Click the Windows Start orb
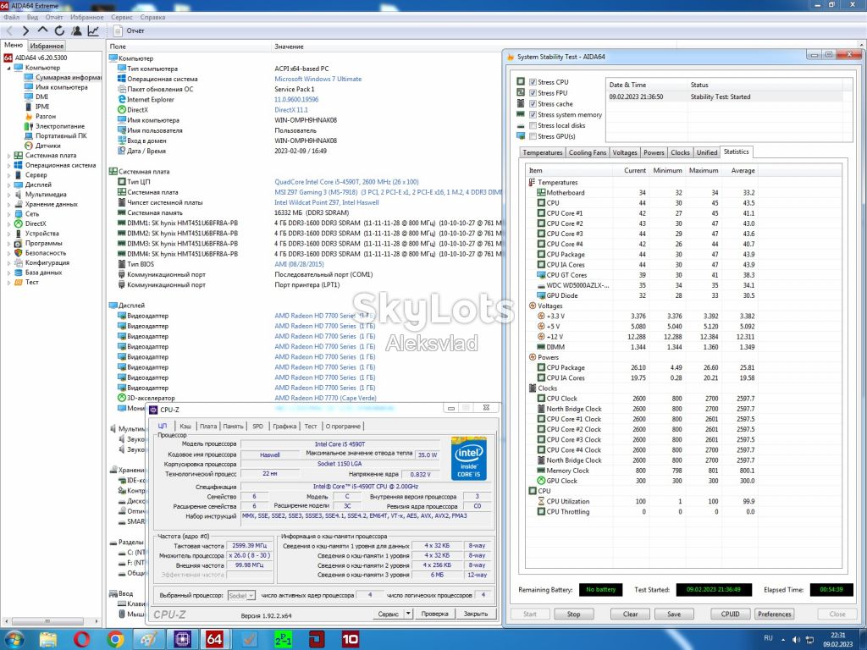This screenshot has height=650, width=867. tap(15, 640)
